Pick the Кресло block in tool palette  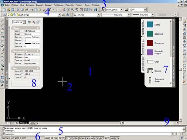pos(150,71)
